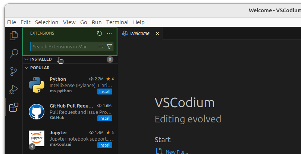Open the View menu
The height and width of the screenshot is (154, 301).
pyautogui.click(x=69, y=22)
